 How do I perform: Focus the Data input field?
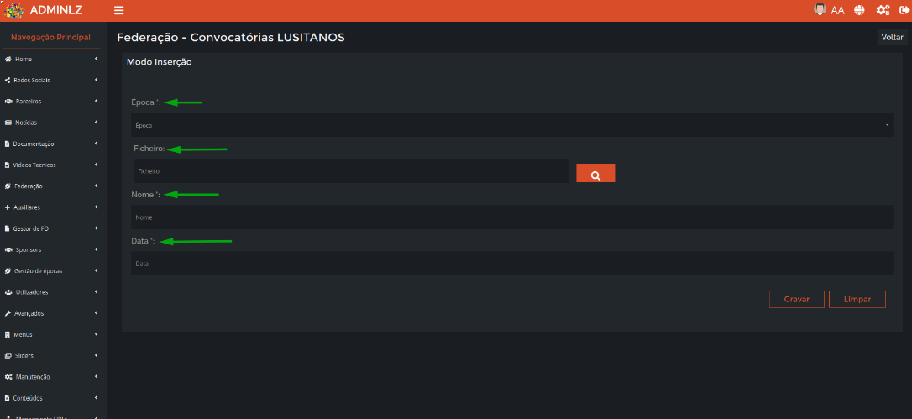click(x=511, y=263)
